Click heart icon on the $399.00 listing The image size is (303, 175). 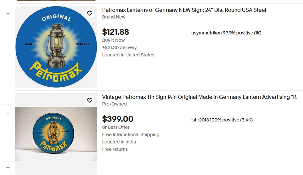pyautogui.click(x=90, y=100)
